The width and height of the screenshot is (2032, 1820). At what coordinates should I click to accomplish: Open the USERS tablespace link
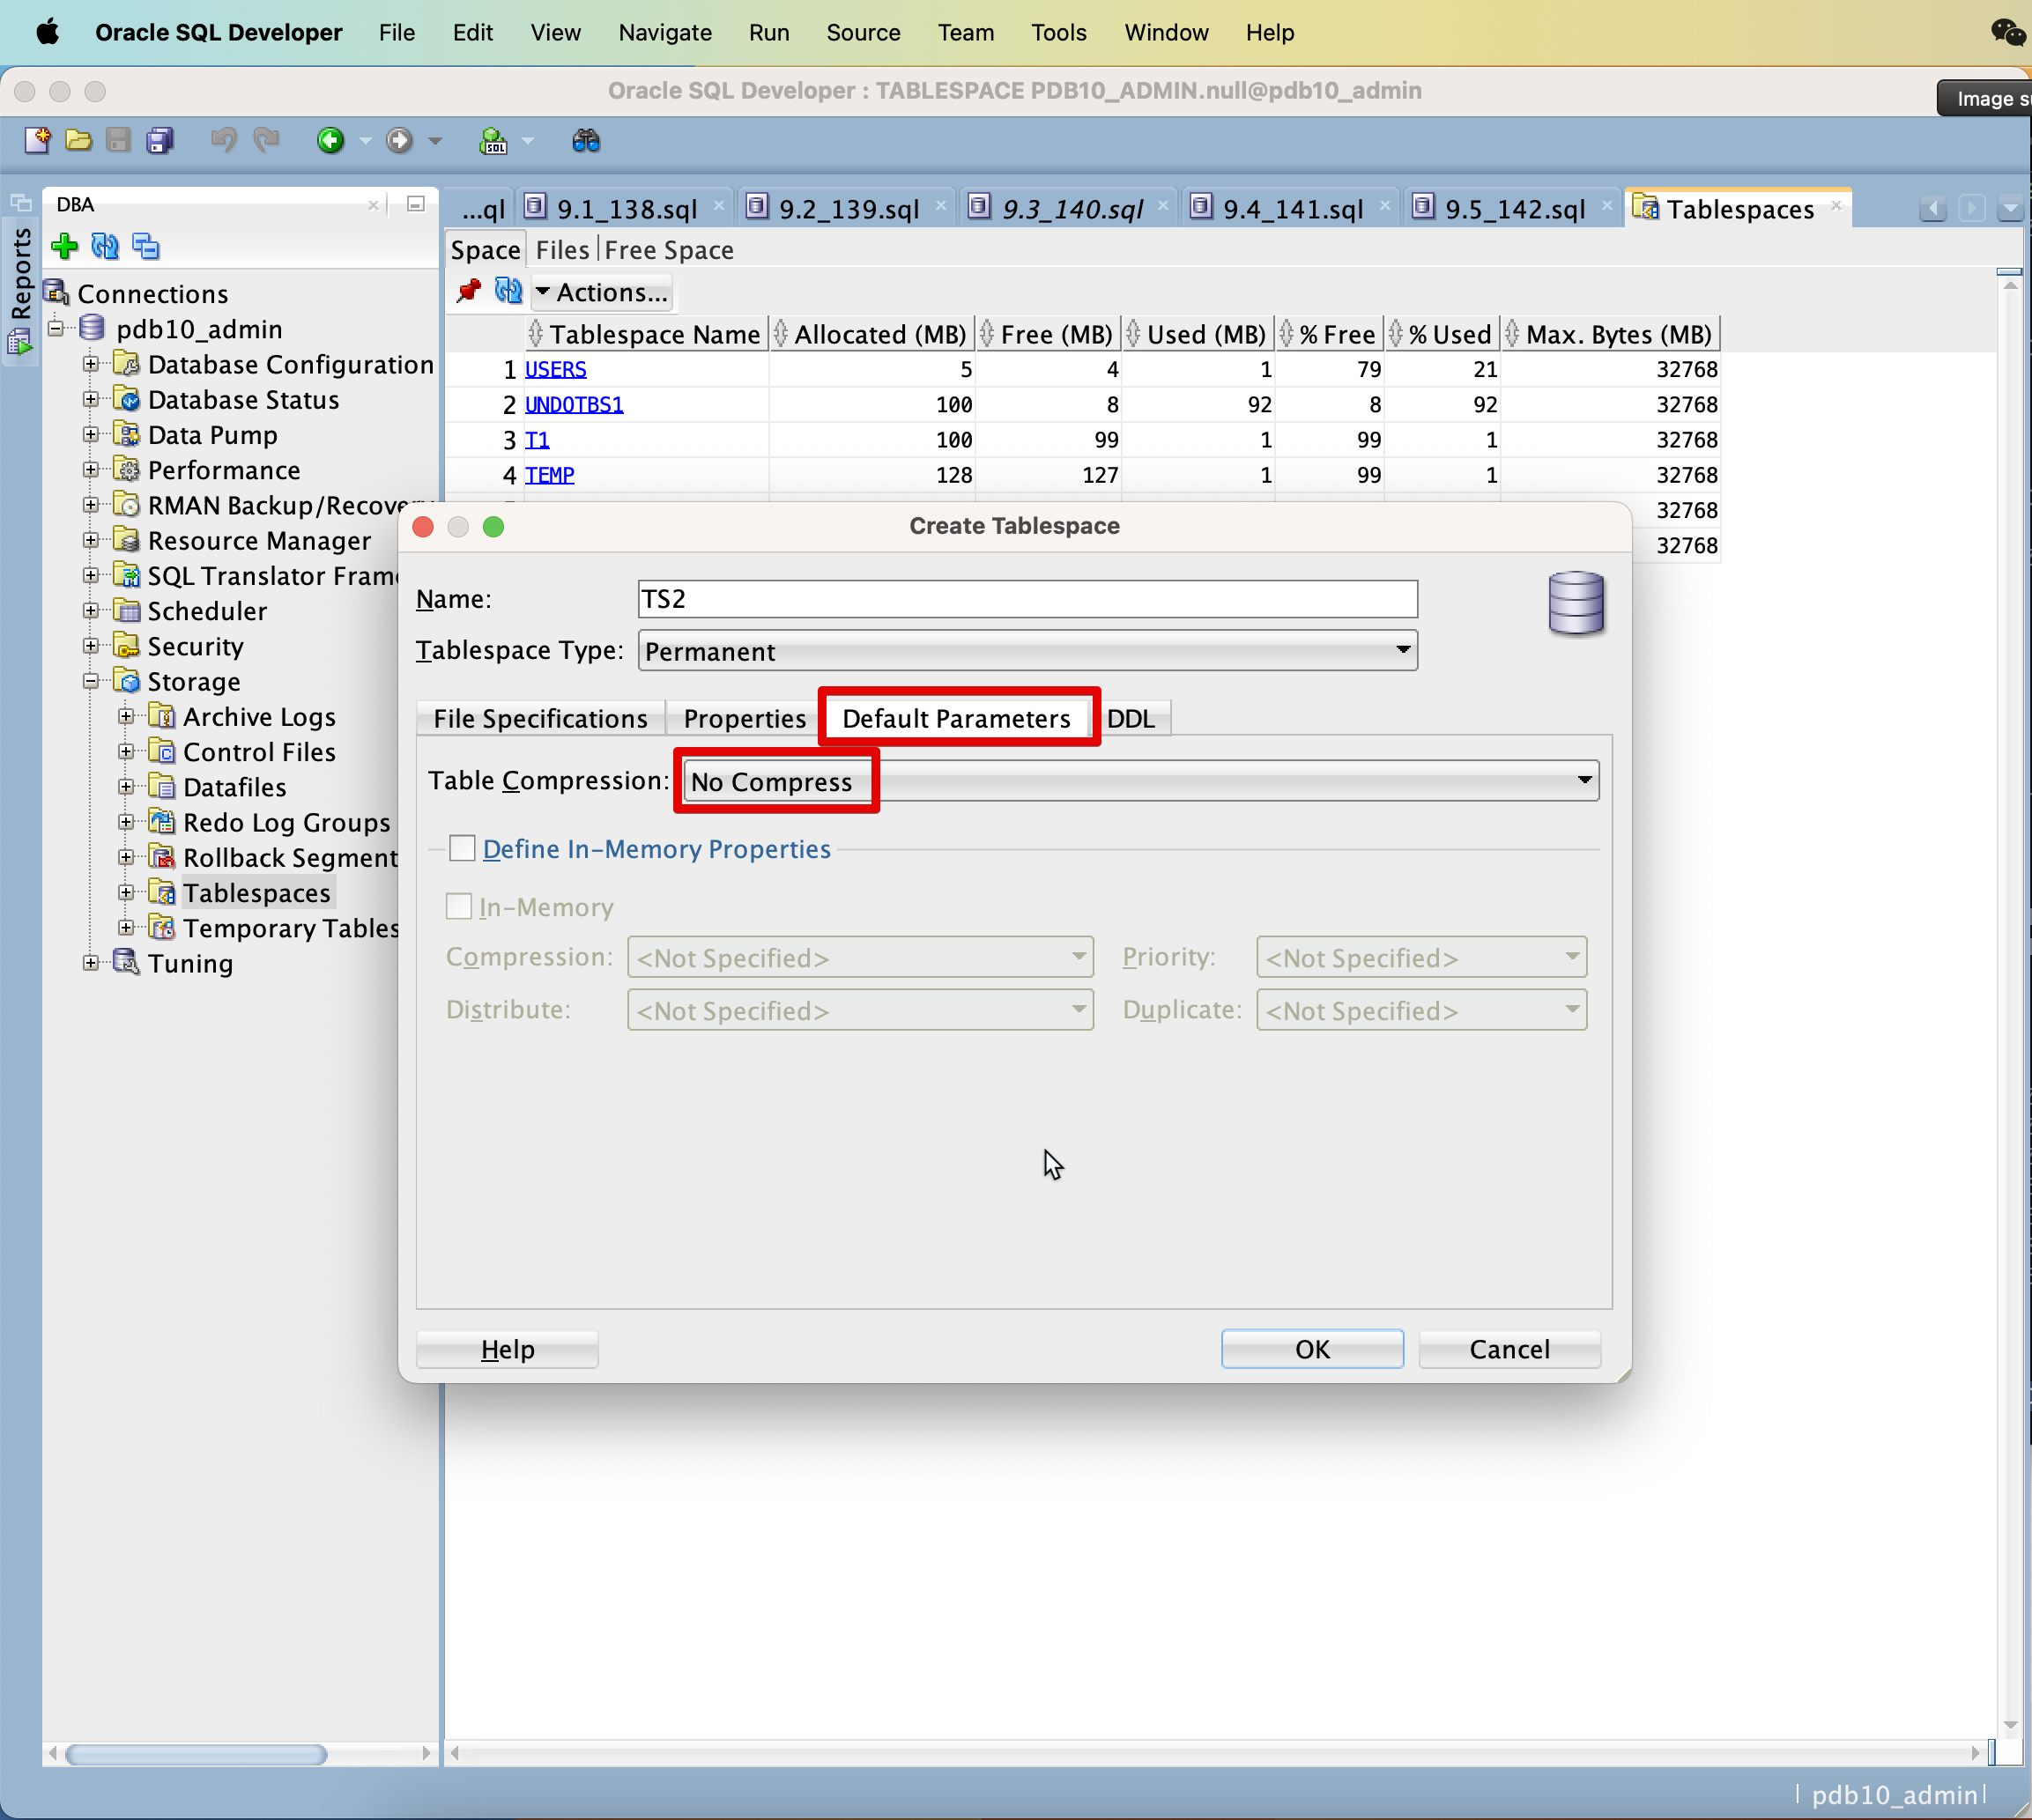[x=555, y=369]
